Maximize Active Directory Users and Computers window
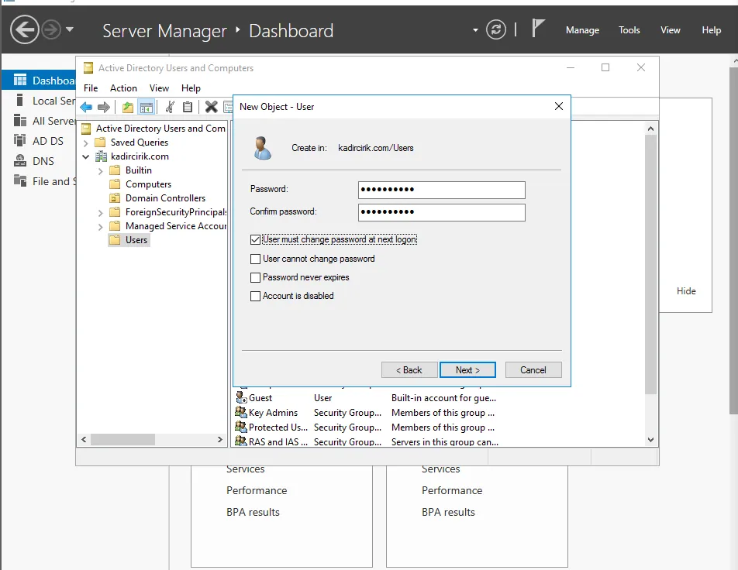This screenshot has width=738, height=570. pyautogui.click(x=605, y=67)
